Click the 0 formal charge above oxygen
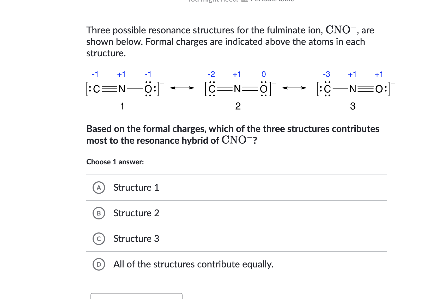The image size is (424, 299). click(264, 74)
